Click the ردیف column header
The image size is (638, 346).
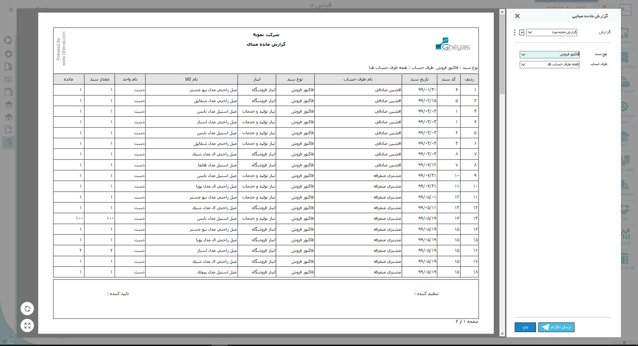click(469, 79)
